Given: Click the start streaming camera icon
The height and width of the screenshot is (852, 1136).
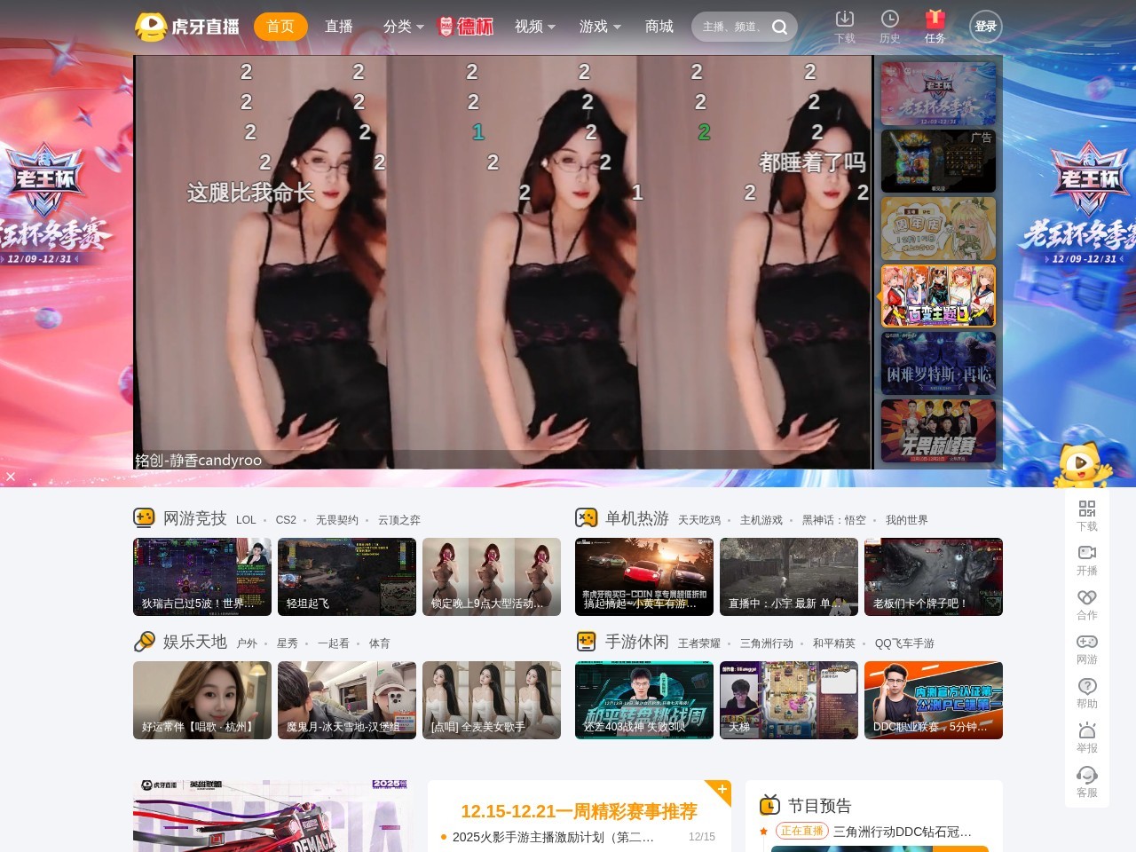Looking at the screenshot, I should click(1087, 553).
